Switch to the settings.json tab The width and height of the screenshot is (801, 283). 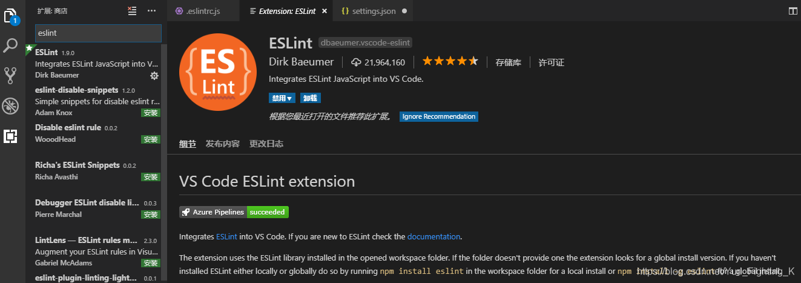click(374, 11)
